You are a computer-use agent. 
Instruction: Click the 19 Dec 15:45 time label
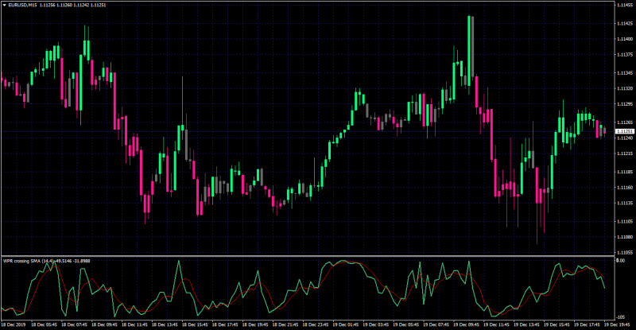(x=558, y=324)
